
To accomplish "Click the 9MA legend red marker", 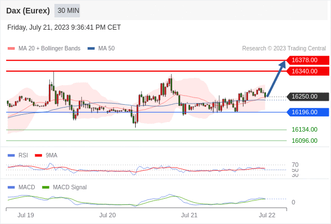I will [38, 156].
